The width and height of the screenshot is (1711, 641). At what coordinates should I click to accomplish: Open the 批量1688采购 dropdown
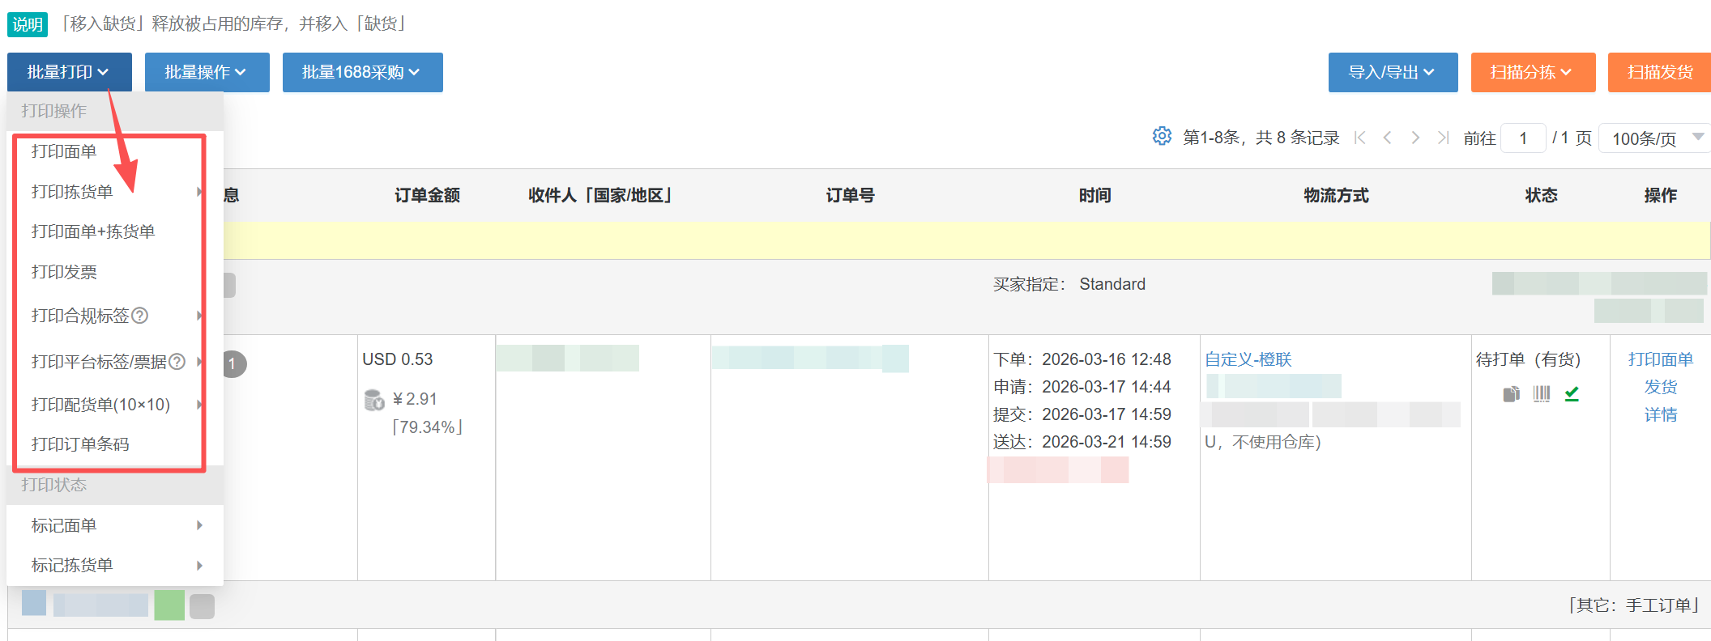363,72
